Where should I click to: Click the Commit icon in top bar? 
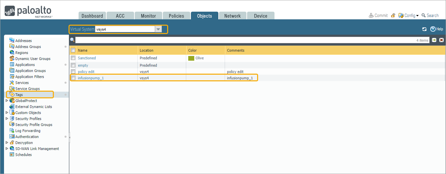click(x=371, y=15)
